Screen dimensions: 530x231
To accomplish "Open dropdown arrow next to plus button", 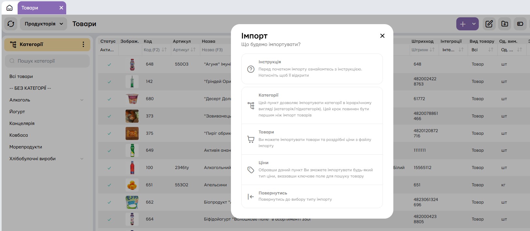I will click(474, 24).
